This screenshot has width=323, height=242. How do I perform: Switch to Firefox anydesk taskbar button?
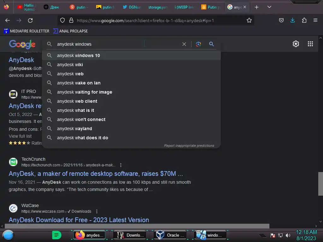click(89, 235)
